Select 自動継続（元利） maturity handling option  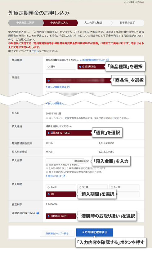pos(61,216)
